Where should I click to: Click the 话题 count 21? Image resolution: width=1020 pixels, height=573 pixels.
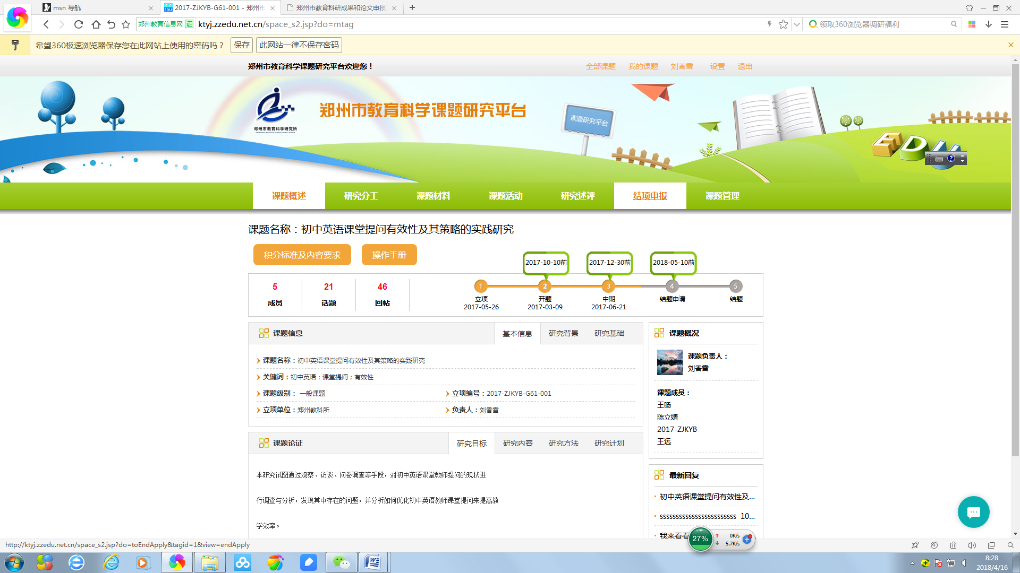[x=328, y=286]
